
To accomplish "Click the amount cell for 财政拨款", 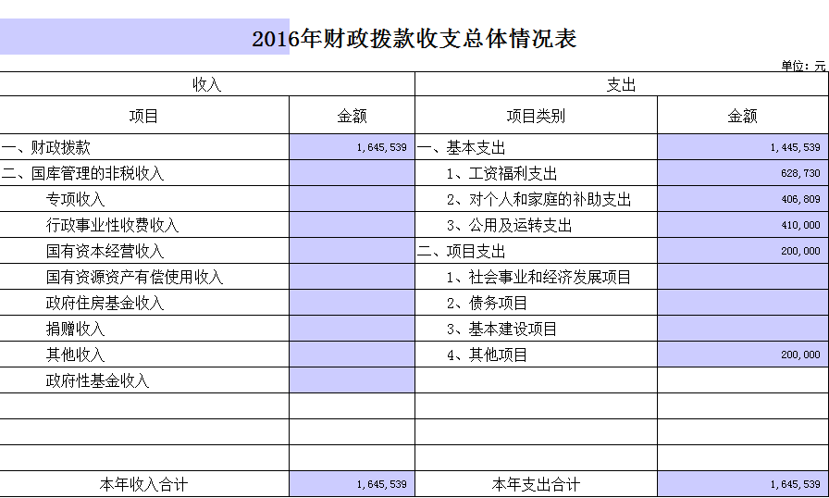I will pyautogui.click(x=352, y=147).
